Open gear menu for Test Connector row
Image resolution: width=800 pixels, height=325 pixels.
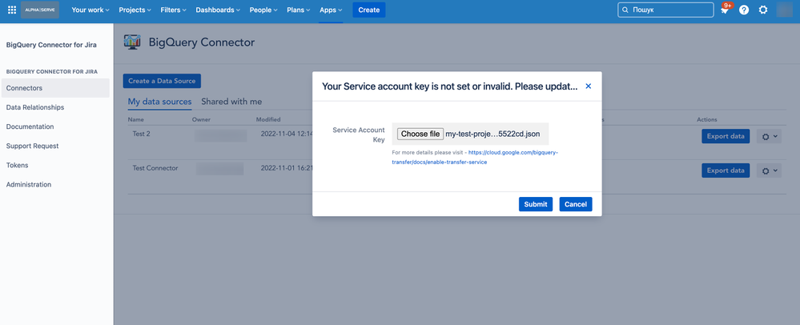coord(769,171)
